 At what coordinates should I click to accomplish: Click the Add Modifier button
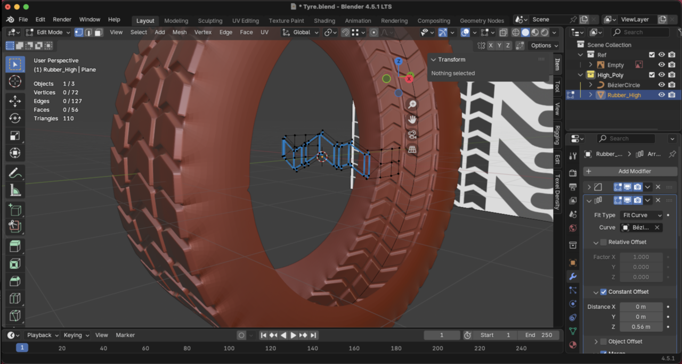tap(630, 171)
